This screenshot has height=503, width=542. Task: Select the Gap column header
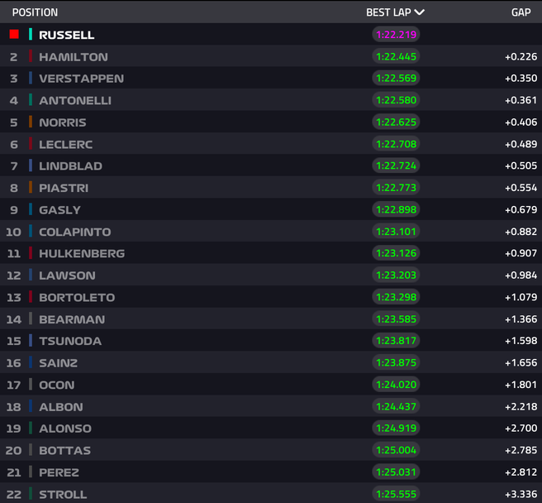[x=521, y=12]
